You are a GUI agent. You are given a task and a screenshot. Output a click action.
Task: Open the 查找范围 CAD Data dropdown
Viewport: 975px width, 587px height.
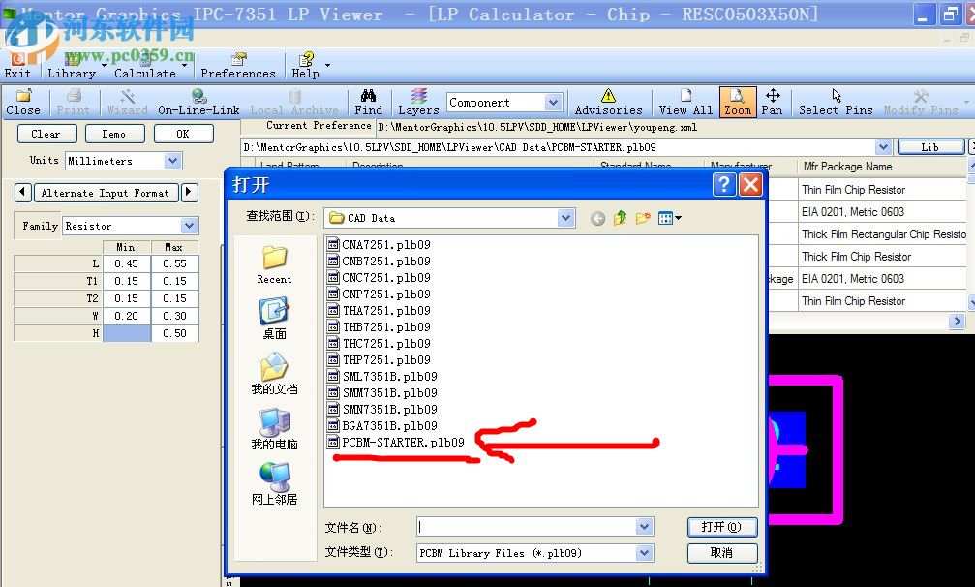click(565, 218)
